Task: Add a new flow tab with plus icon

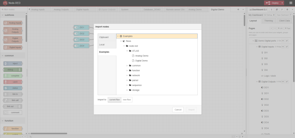Action: 238,10
